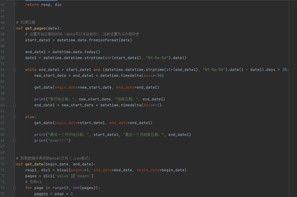Click 'bisai' function call
Screen dimensions: 297x197
[63, 170]
